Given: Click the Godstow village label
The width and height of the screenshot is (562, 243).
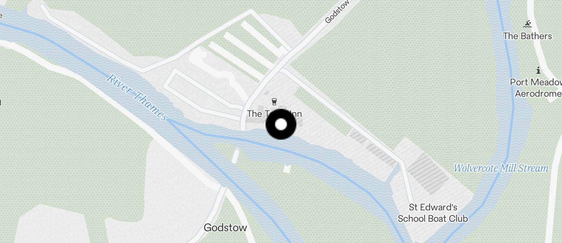Looking at the screenshot, I should pyautogui.click(x=225, y=228).
